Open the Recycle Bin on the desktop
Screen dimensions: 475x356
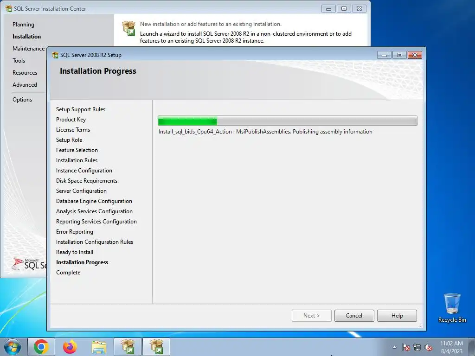point(452,308)
